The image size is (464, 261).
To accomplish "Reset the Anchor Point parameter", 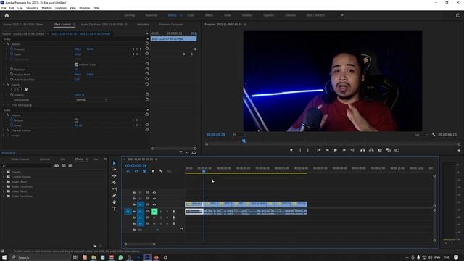I will click(147, 74).
